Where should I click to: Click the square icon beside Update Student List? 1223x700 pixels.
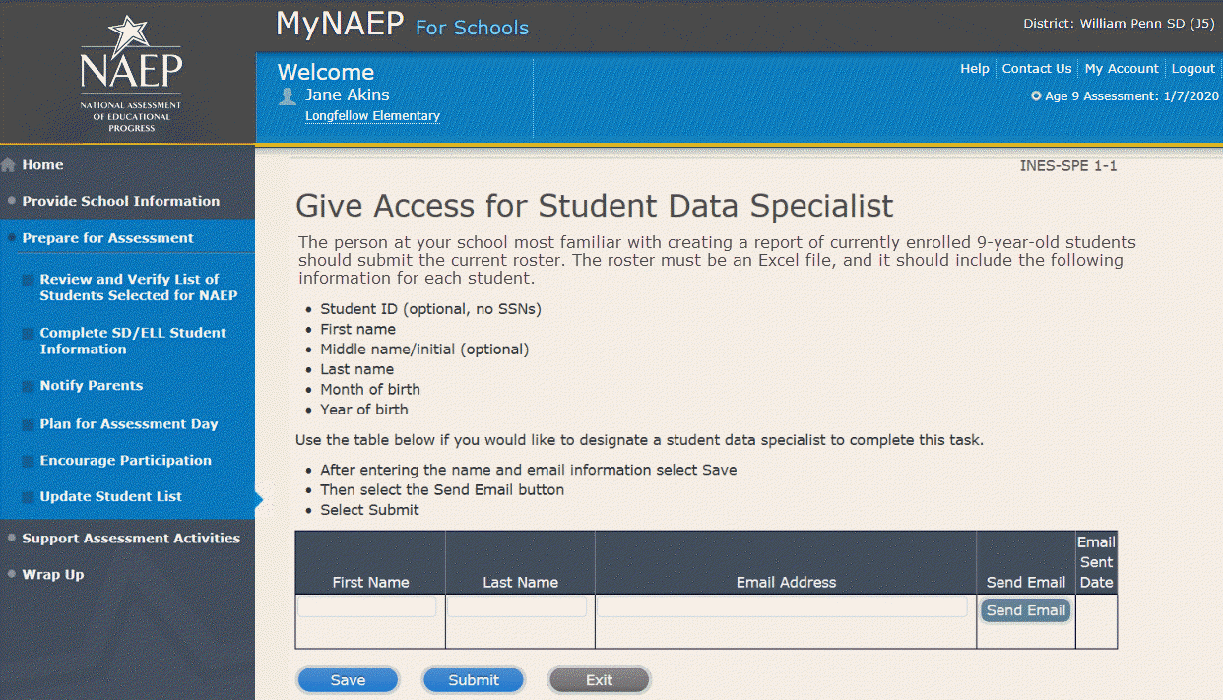(x=28, y=497)
